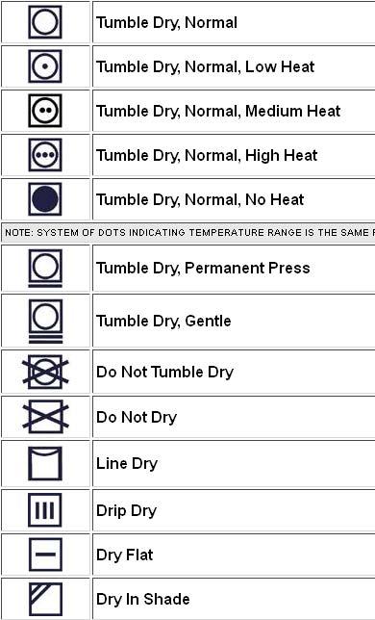This screenshot has width=375, height=620.
Task: Select the crossed-out Do Not Tumble Dry icon
Action: 45,372
